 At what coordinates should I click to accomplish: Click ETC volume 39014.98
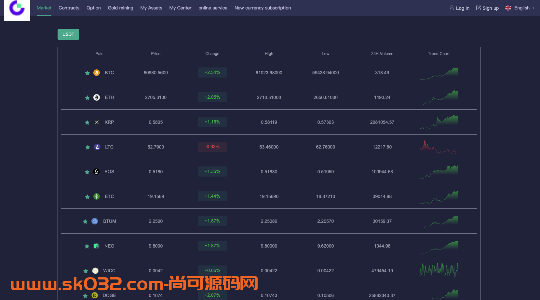(382, 196)
